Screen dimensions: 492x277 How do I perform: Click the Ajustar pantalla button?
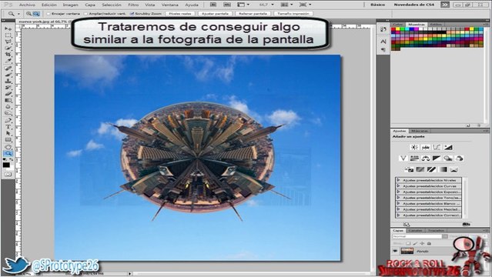click(x=215, y=14)
